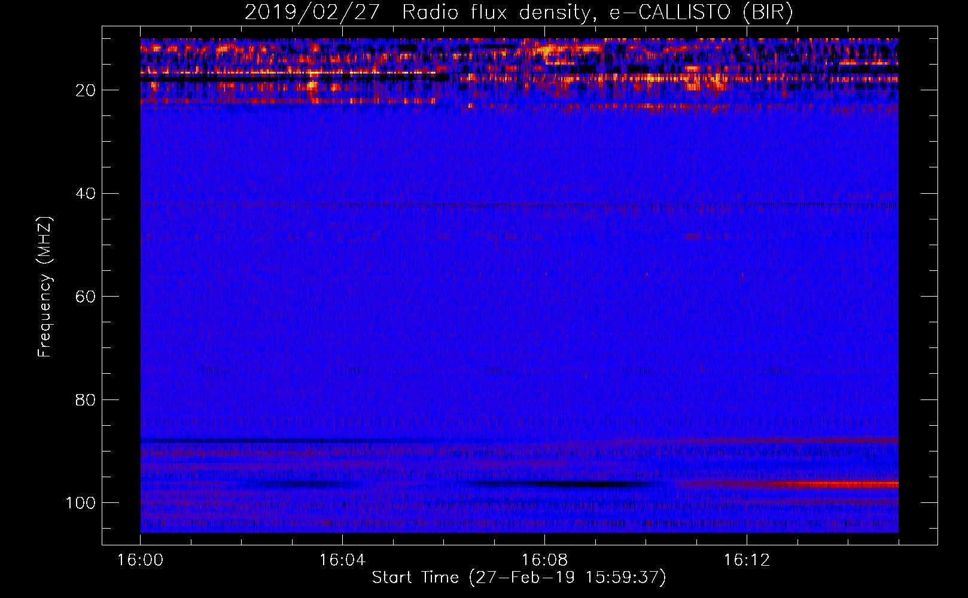
Task: Click the 20 MHz frequency tick label
Action: (86, 90)
